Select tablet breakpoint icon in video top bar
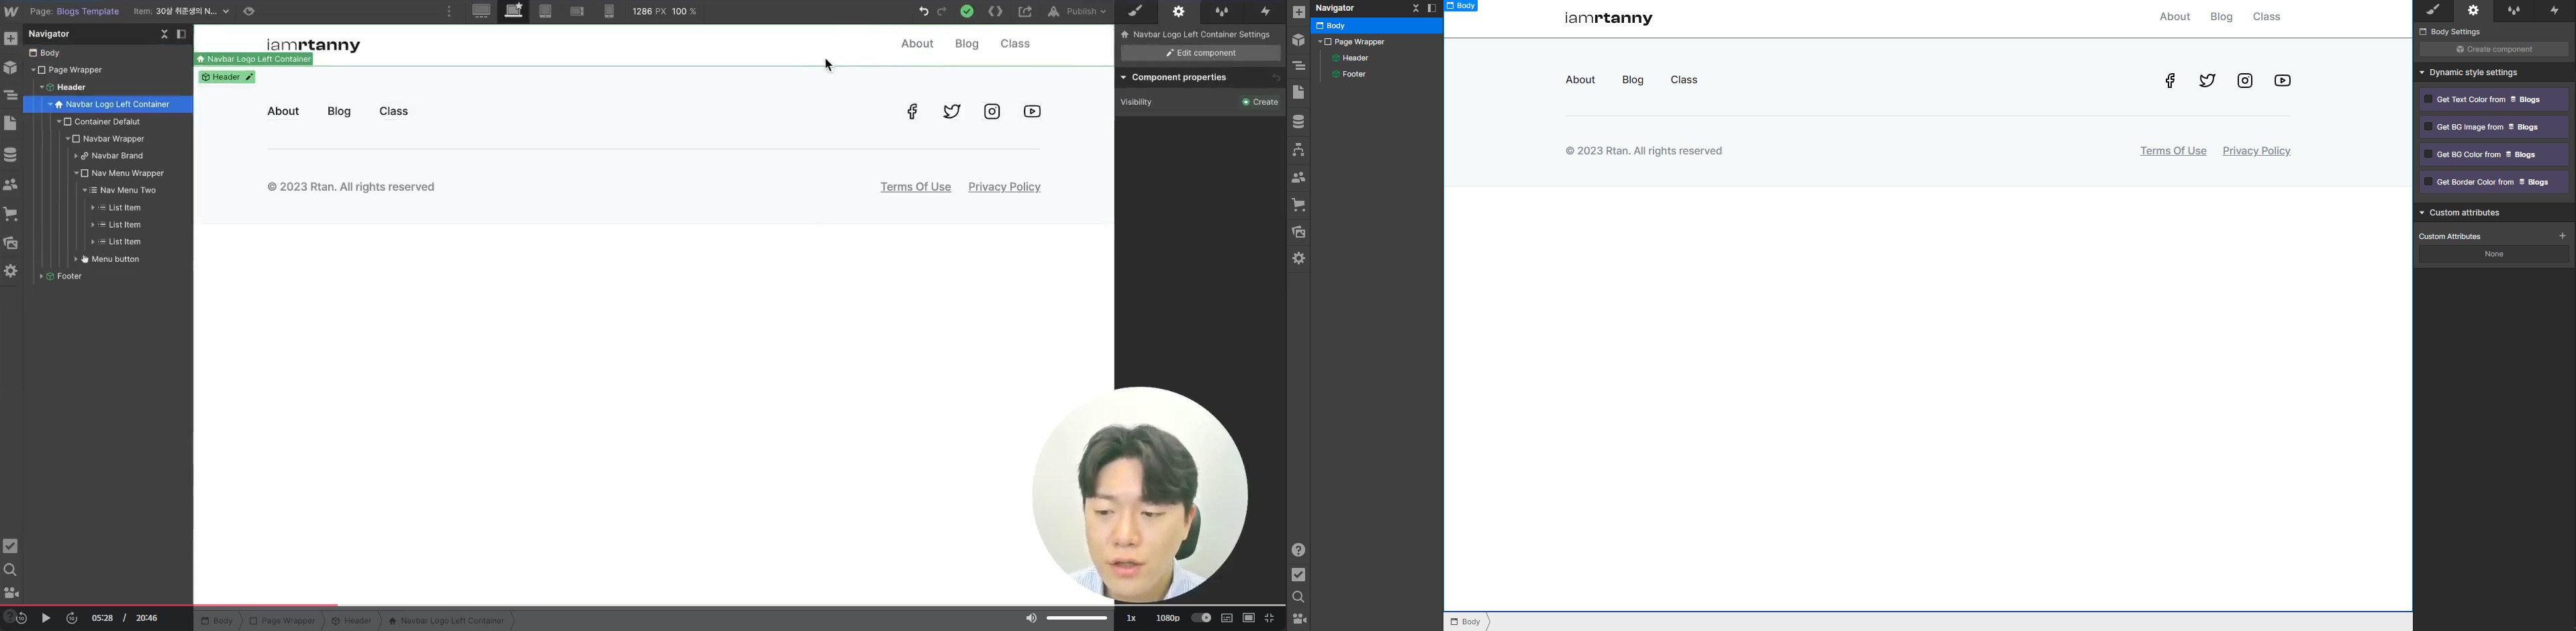 545,12
